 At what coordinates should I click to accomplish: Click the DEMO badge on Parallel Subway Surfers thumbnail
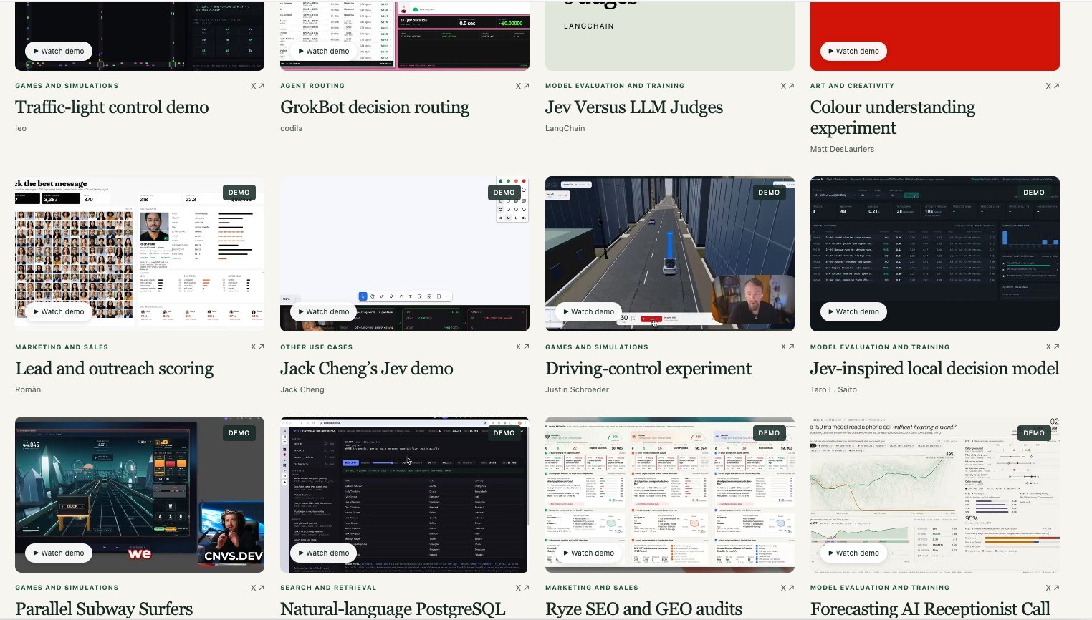239,433
